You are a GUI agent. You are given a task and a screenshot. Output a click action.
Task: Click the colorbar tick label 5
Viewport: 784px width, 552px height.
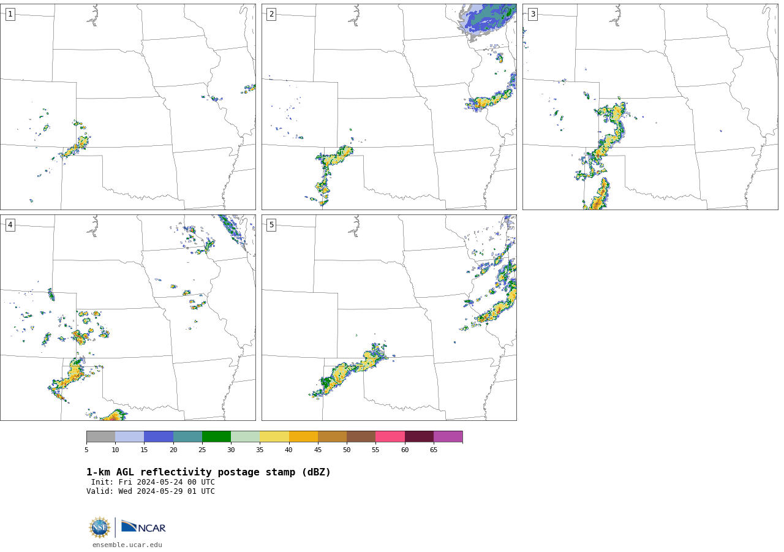coord(86,450)
